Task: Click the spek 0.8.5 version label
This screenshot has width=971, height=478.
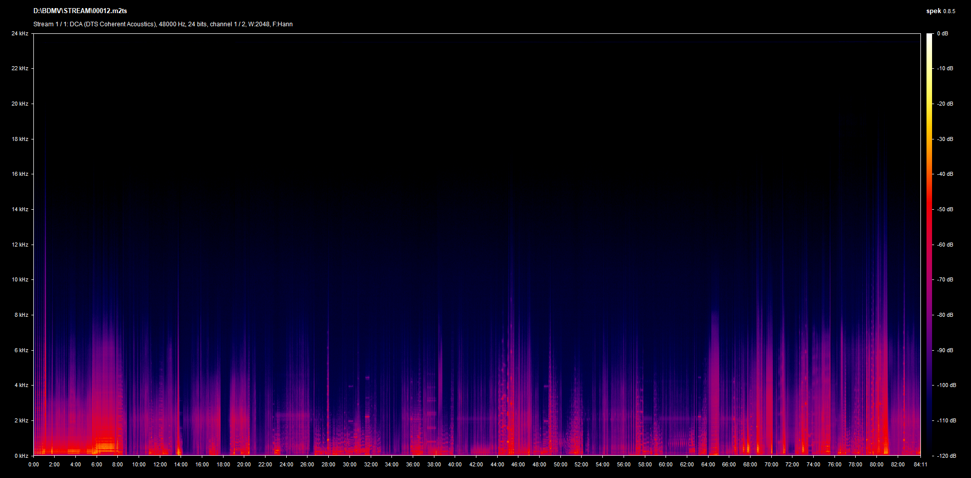Action: (940, 11)
